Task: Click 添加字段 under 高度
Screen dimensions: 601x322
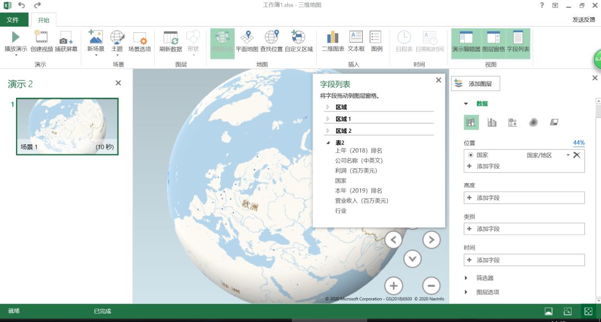Action: [524, 198]
